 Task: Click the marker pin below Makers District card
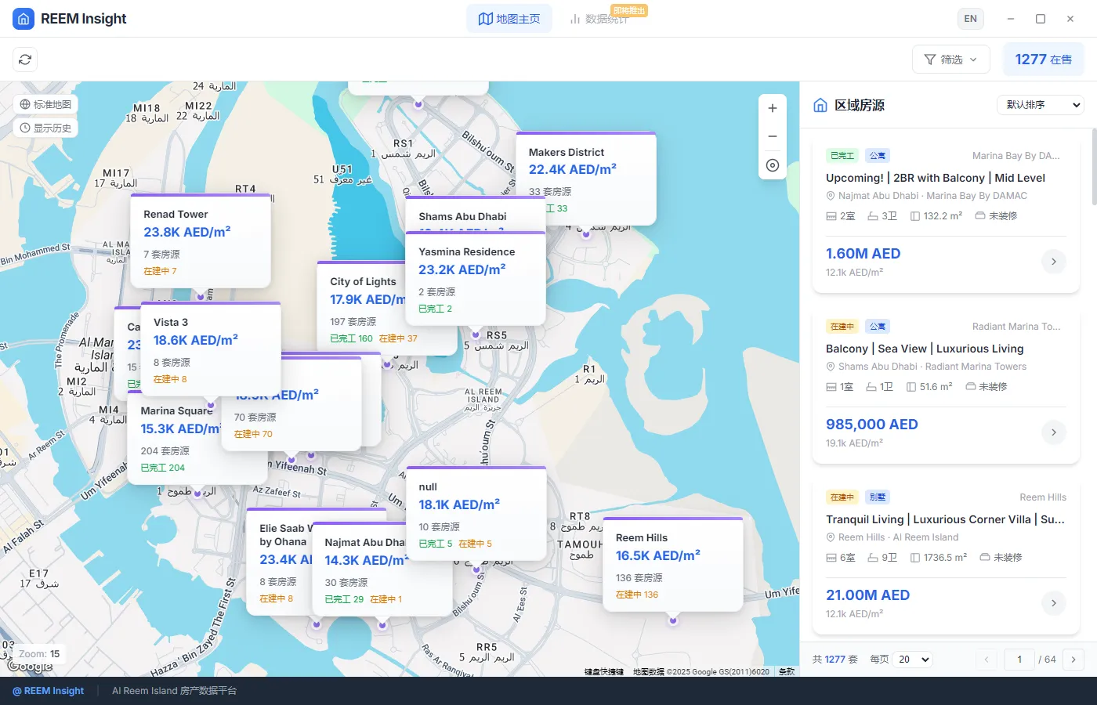point(586,233)
